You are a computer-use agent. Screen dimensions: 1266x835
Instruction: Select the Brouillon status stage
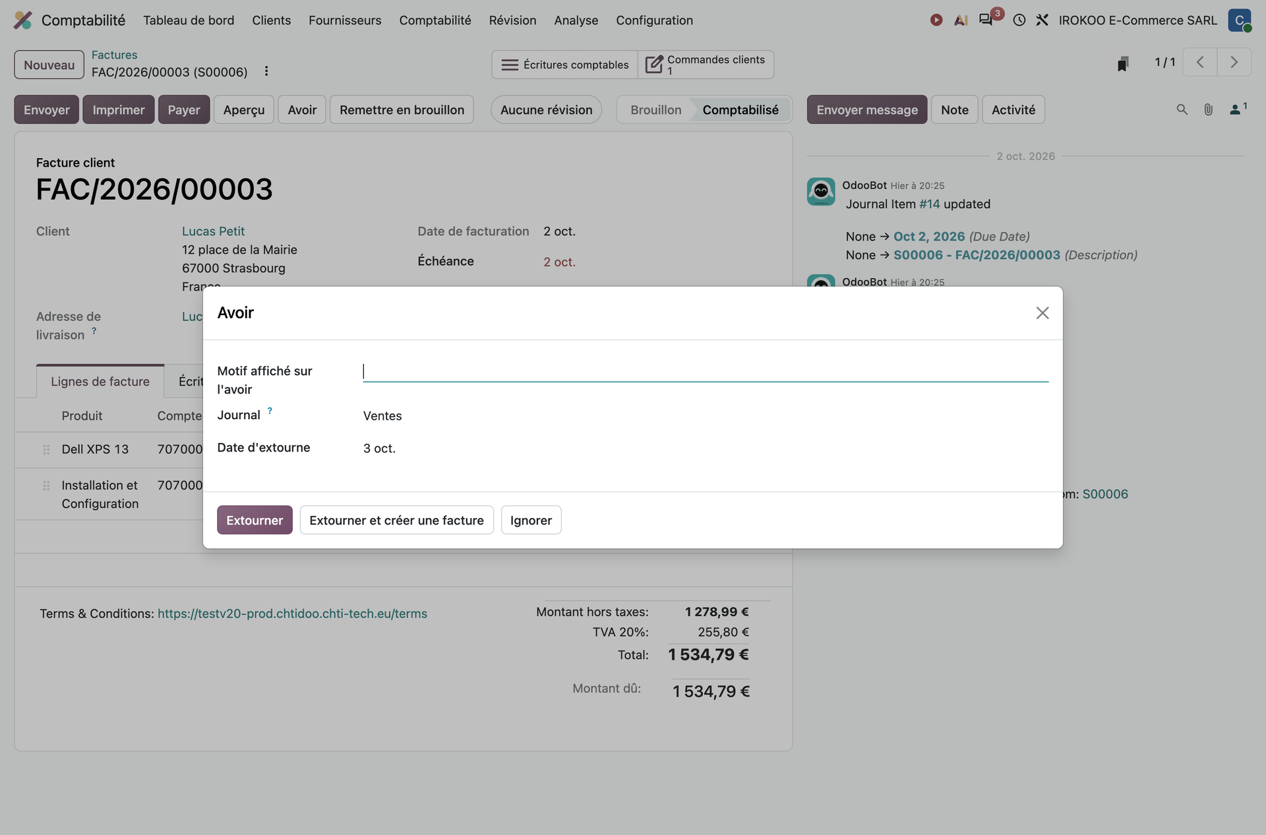tap(655, 109)
